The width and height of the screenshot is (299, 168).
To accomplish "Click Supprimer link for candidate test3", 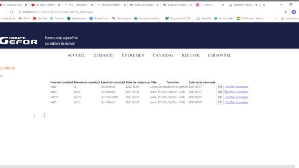I will tap(242, 92).
